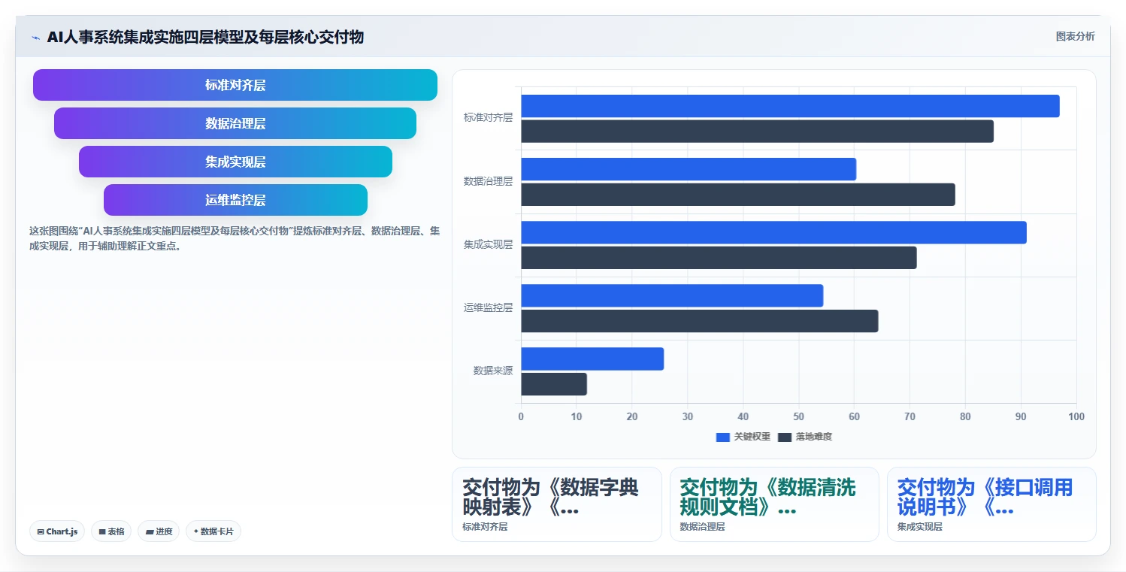Click the AI人事系统集成实施四层模型 title text
The width and height of the screenshot is (1126, 572).
(205, 37)
